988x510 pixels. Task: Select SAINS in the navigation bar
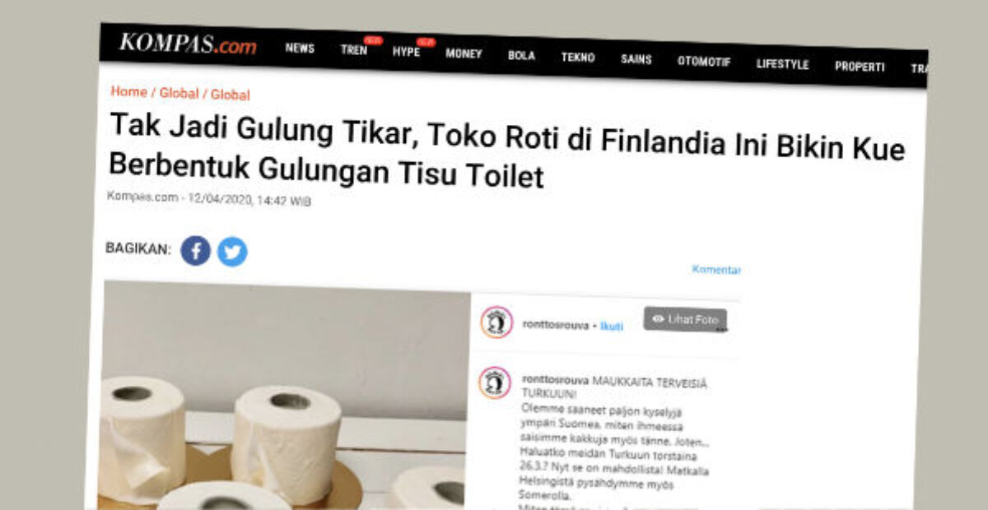(636, 59)
